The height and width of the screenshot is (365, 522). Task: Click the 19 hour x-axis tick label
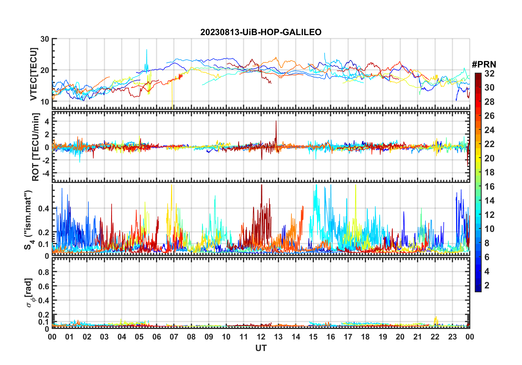[383, 337]
